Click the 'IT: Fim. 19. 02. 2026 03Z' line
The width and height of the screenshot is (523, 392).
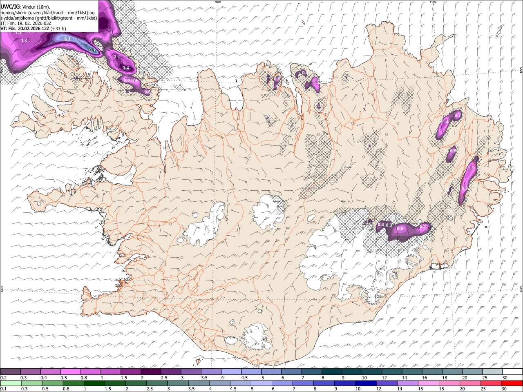point(26,23)
